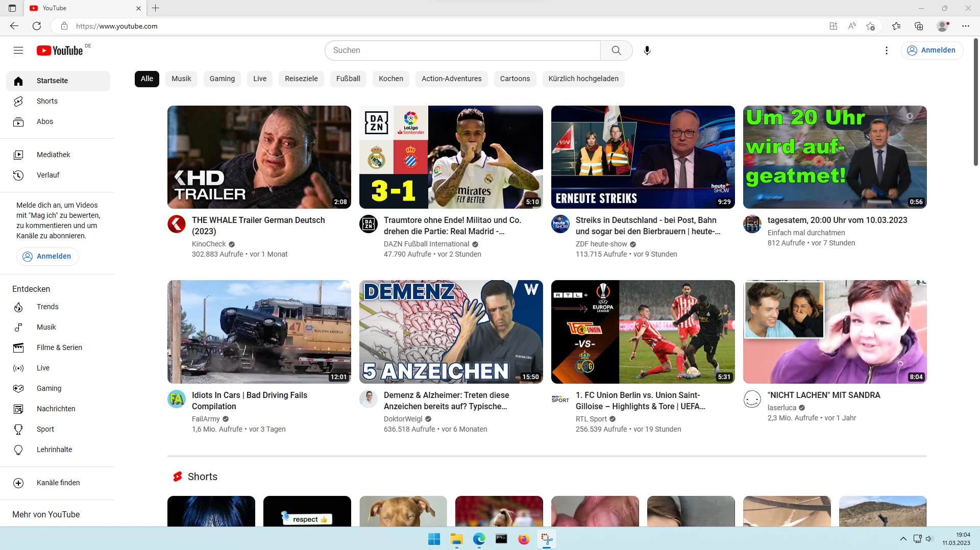Open DoktorWeigl channel name link
The height and width of the screenshot is (550, 980).
(403, 419)
